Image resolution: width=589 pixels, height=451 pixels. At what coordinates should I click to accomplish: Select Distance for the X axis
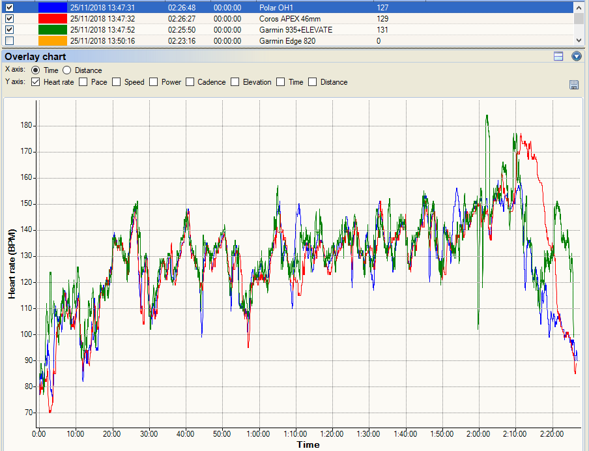point(67,70)
